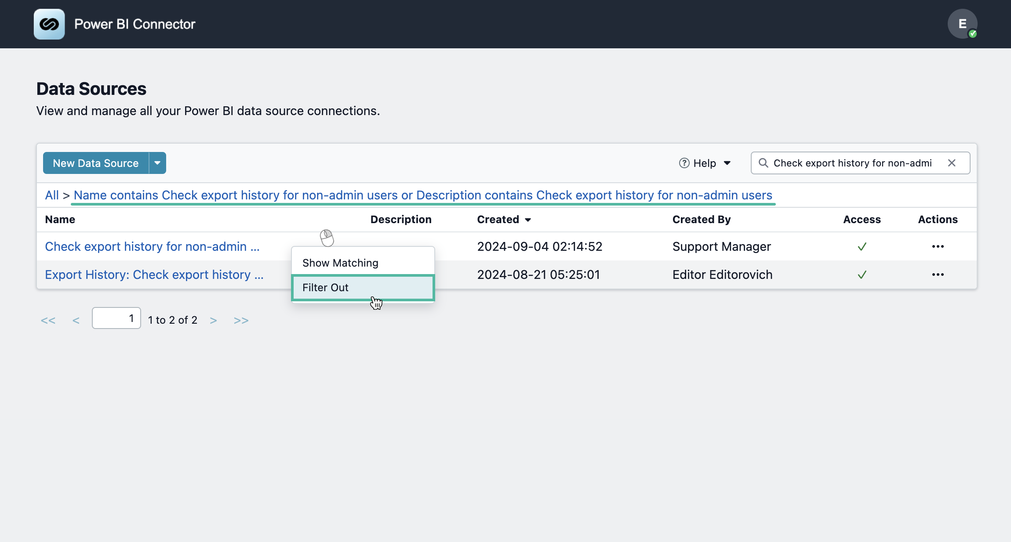Viewport: 1011px width, 542px height.
Task: Expand the Help dropdown caret
Action: tap(727, 163)
